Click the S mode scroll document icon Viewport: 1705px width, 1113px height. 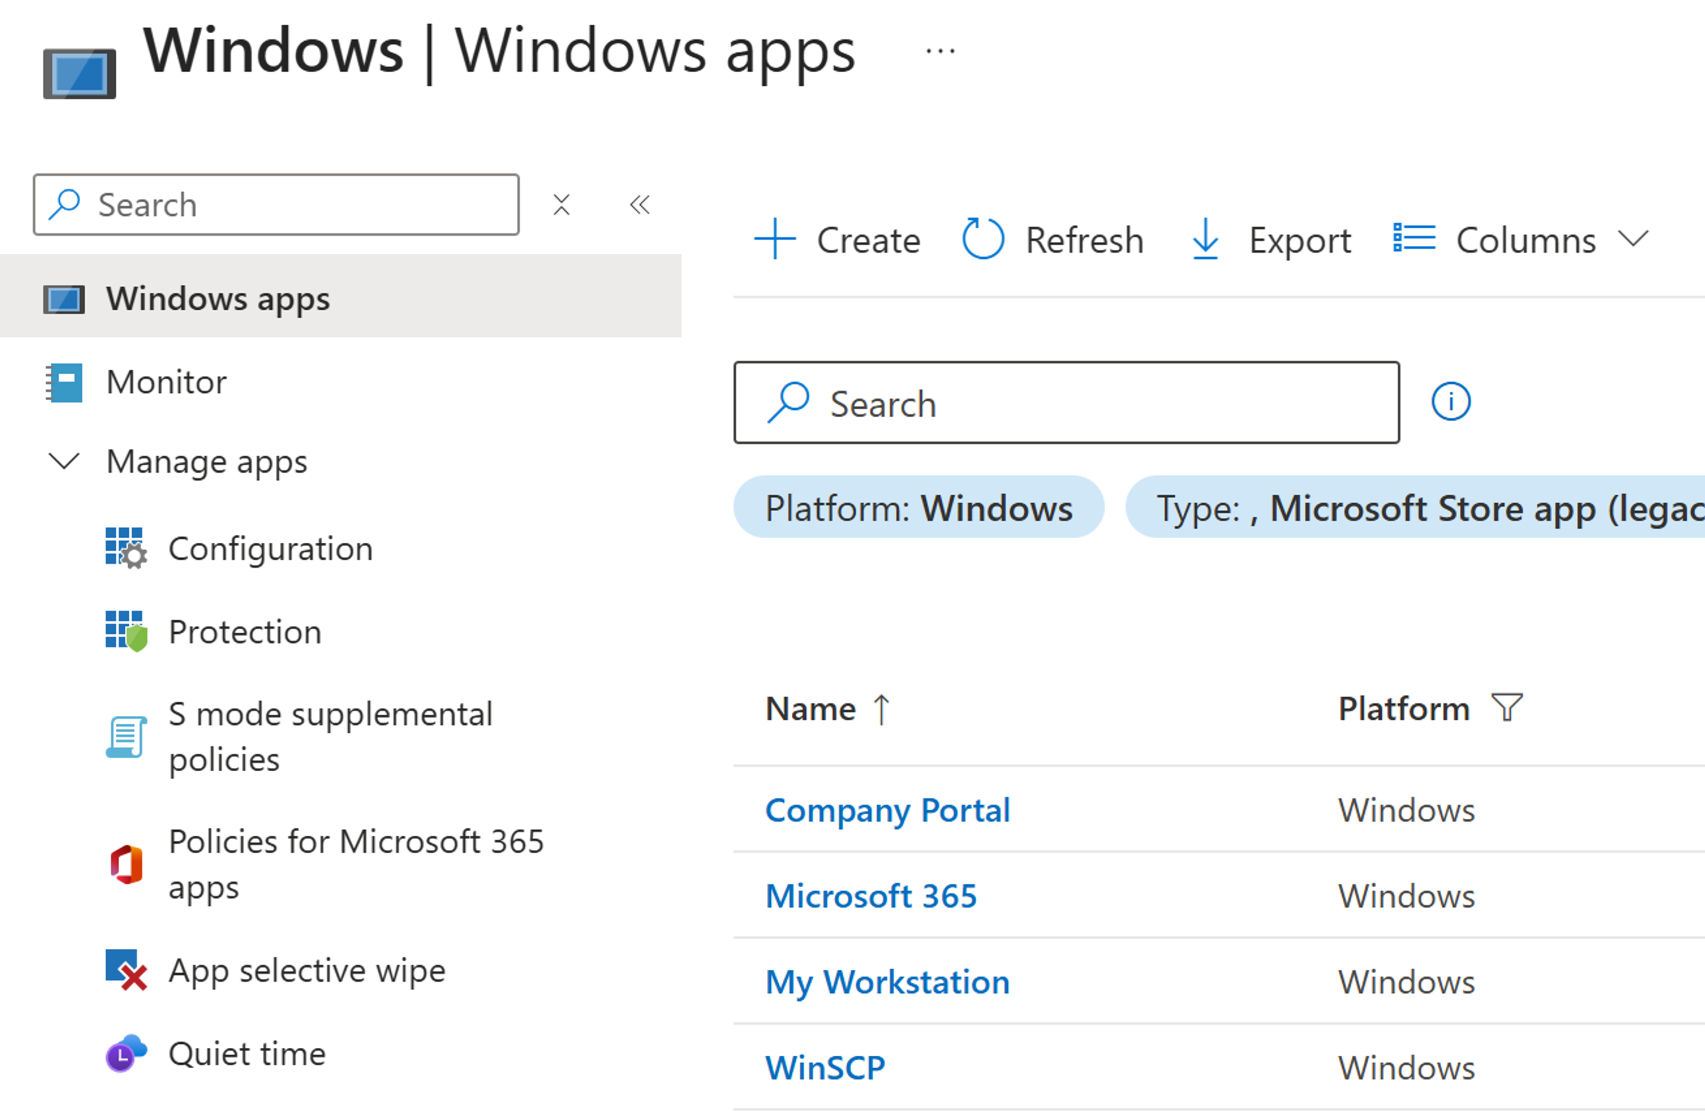[127, 737]
